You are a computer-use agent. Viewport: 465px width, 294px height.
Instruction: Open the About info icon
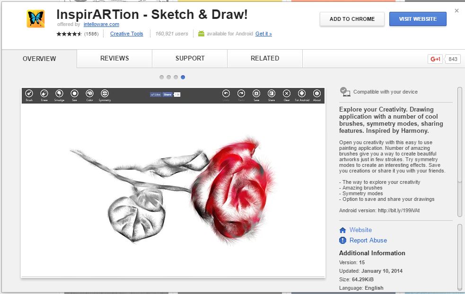tap(317, 94)
